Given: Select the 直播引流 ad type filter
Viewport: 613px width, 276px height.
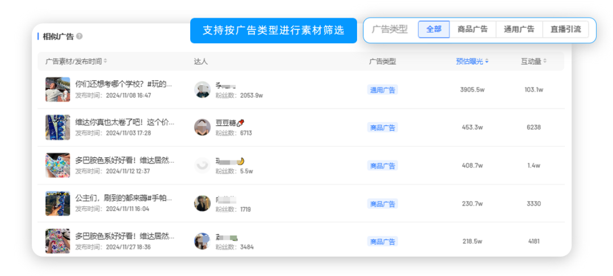Looking at the screenshot, I should pos(565,30).
